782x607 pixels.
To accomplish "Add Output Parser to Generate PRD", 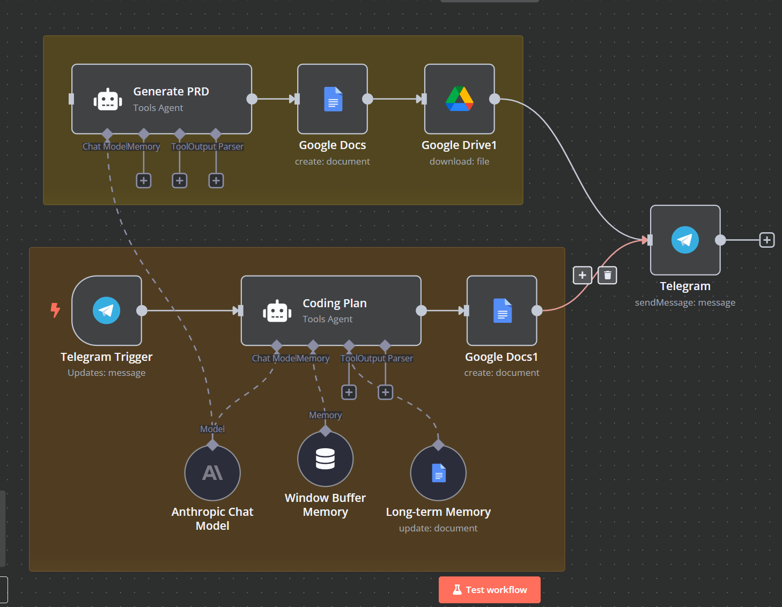I will pyautogui.click(x=216, y=181).
